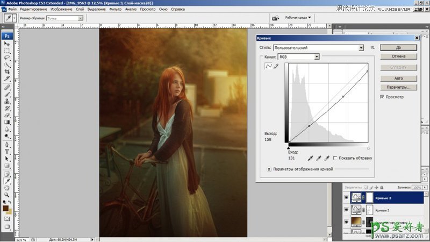Open the Стиль preset dropdown

coord(361,48)
